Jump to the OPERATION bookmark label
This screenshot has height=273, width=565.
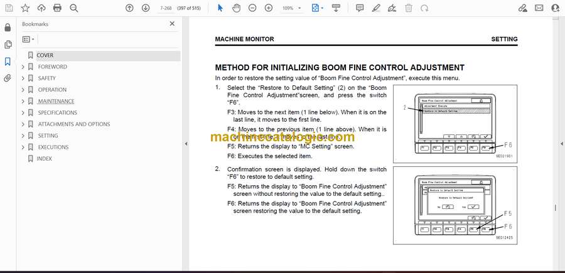[x=52, y=90]
